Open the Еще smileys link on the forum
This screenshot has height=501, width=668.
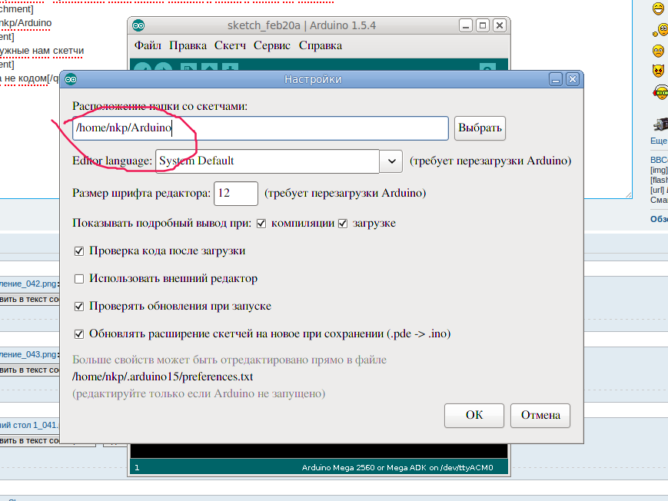(659, 141)
